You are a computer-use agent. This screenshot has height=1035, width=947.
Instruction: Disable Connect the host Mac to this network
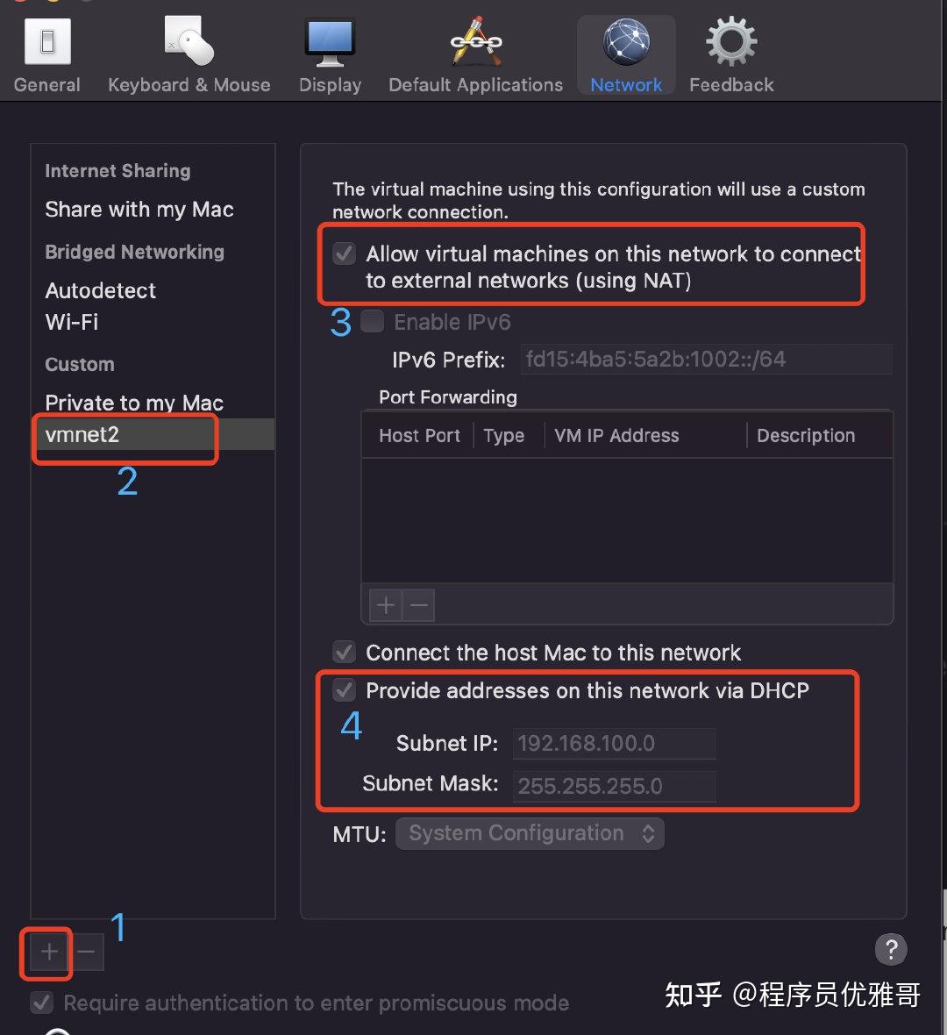coord(343,652)
